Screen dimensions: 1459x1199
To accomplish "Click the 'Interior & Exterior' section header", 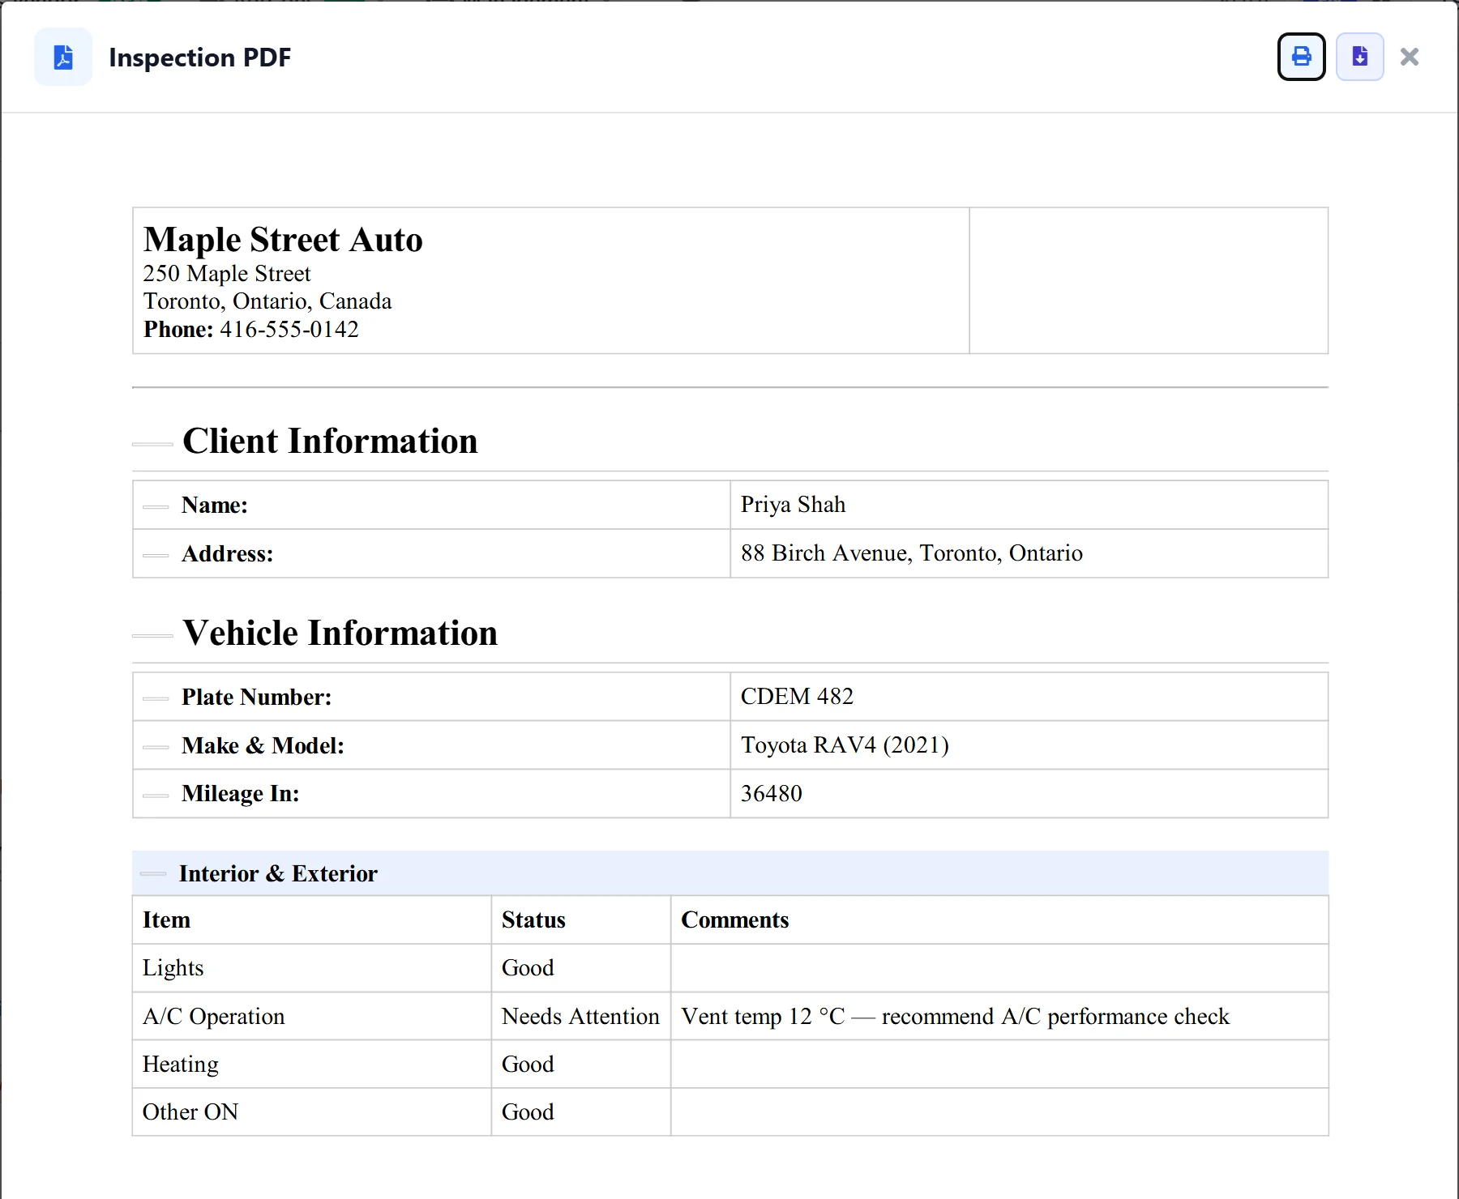I will [x=729, y=873].
